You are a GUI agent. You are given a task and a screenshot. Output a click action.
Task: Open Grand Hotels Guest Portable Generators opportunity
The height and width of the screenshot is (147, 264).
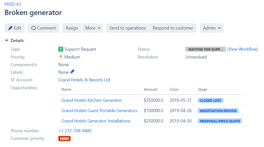(x=99, y=111)
